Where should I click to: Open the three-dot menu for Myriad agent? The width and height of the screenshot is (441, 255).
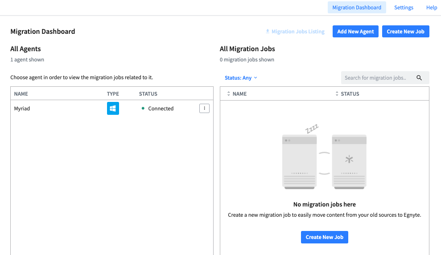205,109
